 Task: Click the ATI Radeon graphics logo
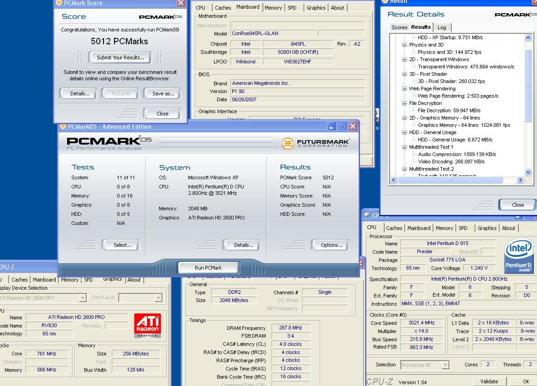(x=147, y=325)
